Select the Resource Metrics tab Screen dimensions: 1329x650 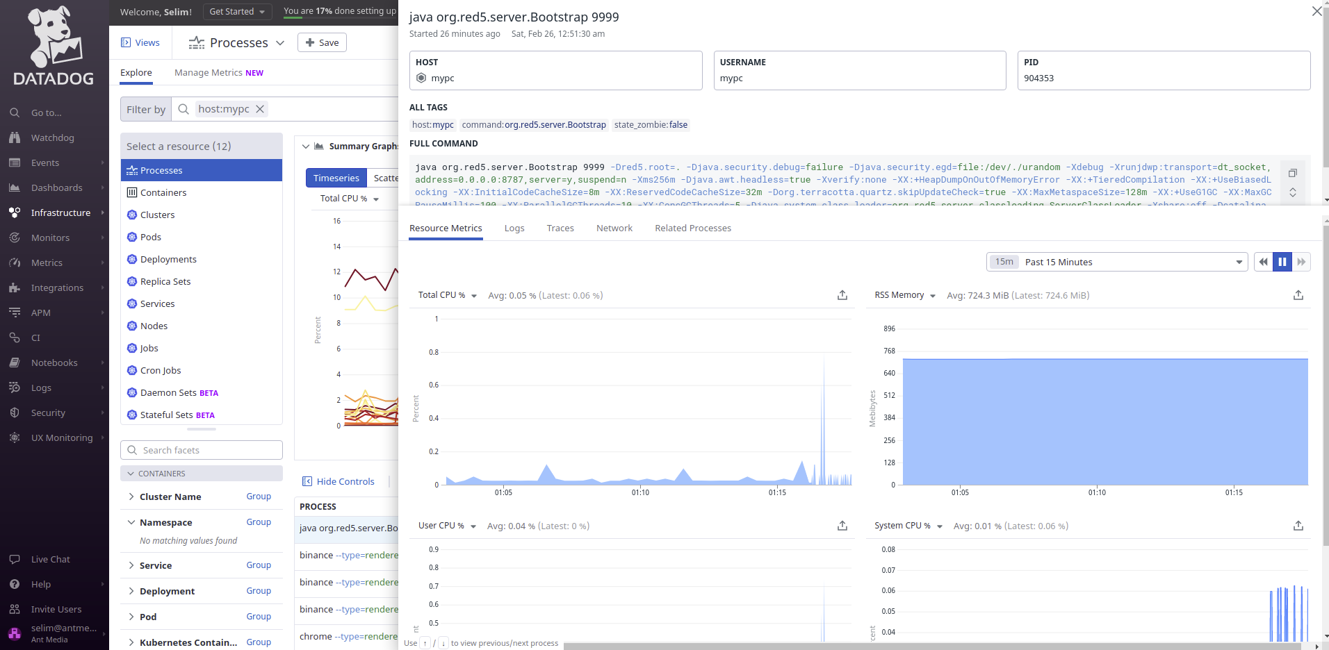pos(446,228)
